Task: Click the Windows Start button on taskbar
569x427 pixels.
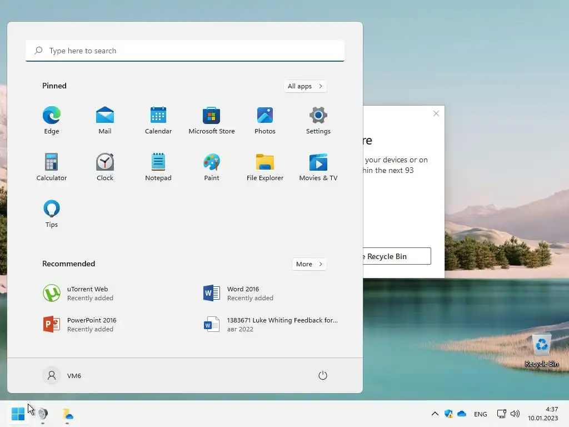Action: point(18,414)
